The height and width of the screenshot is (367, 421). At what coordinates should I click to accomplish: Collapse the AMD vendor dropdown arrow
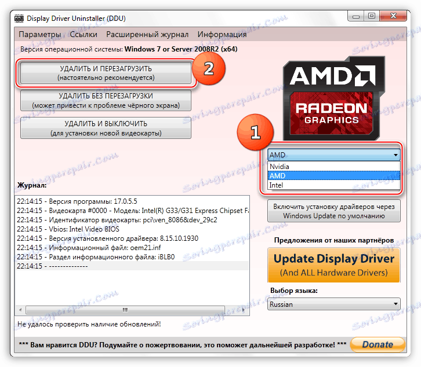point(395,155)
